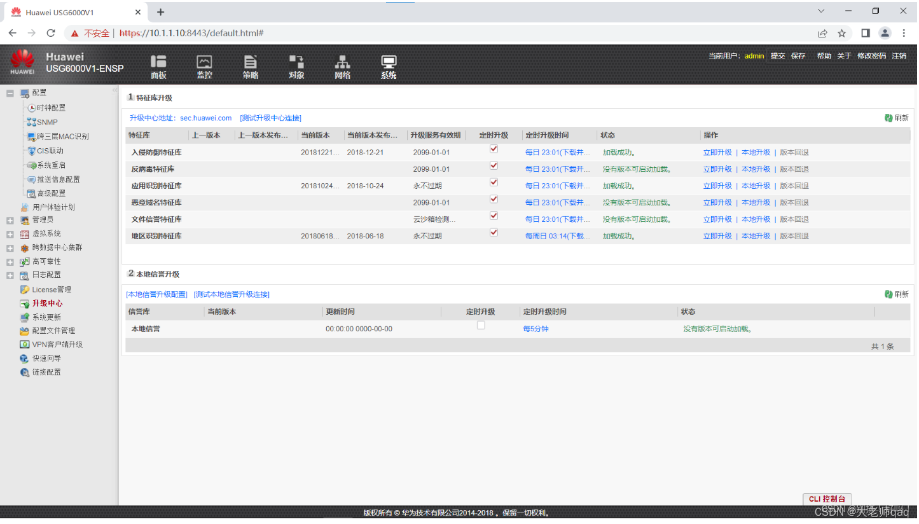Click the Huawei logo in the header
The height and width of the screenshot is (524, 919).
tap(22, 62)
